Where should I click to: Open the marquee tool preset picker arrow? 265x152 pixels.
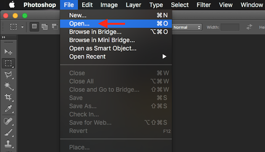coord(22,27)
